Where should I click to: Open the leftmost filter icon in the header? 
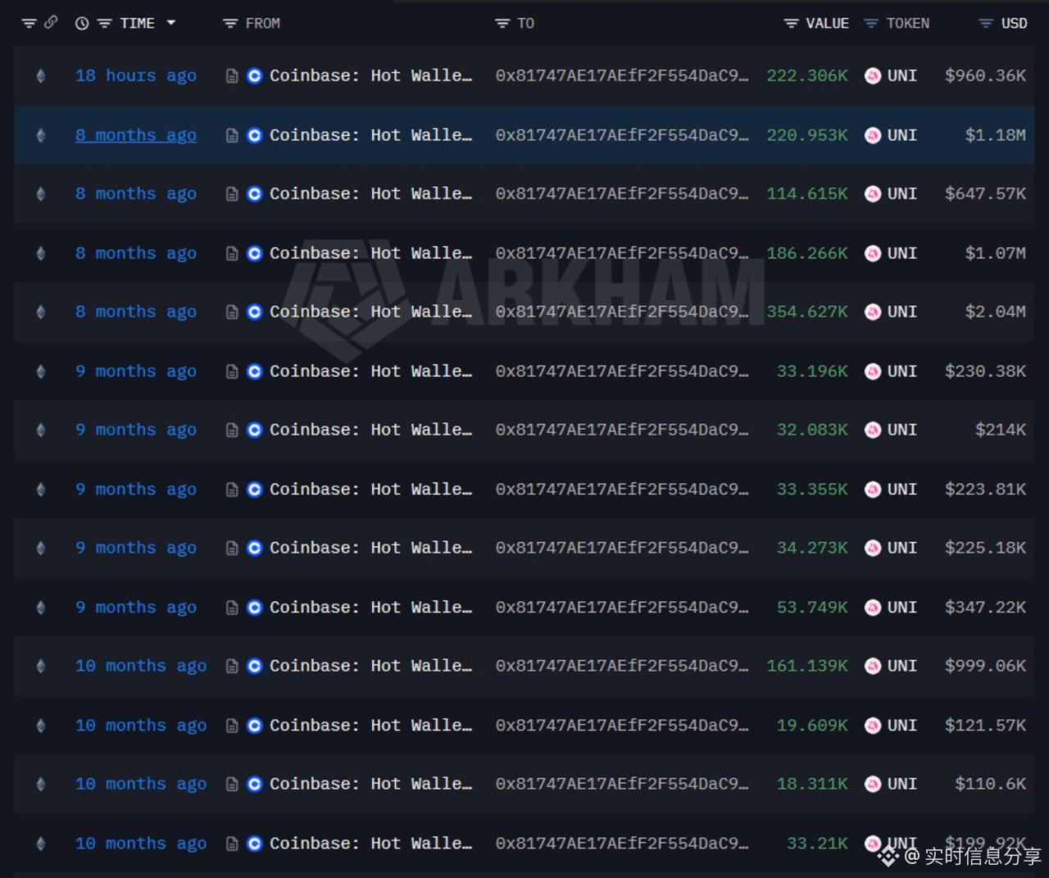pyautogui.click(x=29, y=24)
